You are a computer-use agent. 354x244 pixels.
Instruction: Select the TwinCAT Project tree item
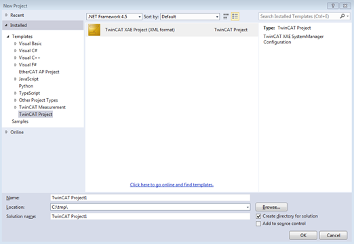click(x=35, y=115)
